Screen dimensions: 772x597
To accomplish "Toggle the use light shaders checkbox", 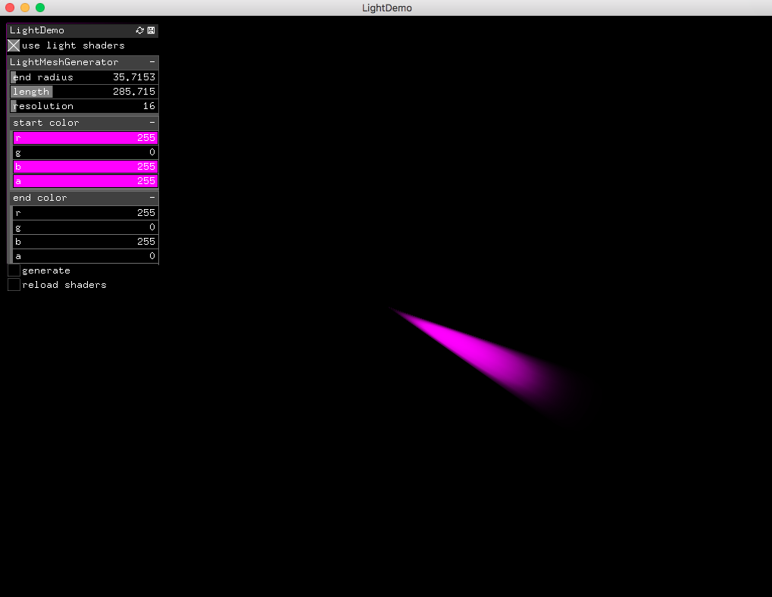I will [13, 45].
